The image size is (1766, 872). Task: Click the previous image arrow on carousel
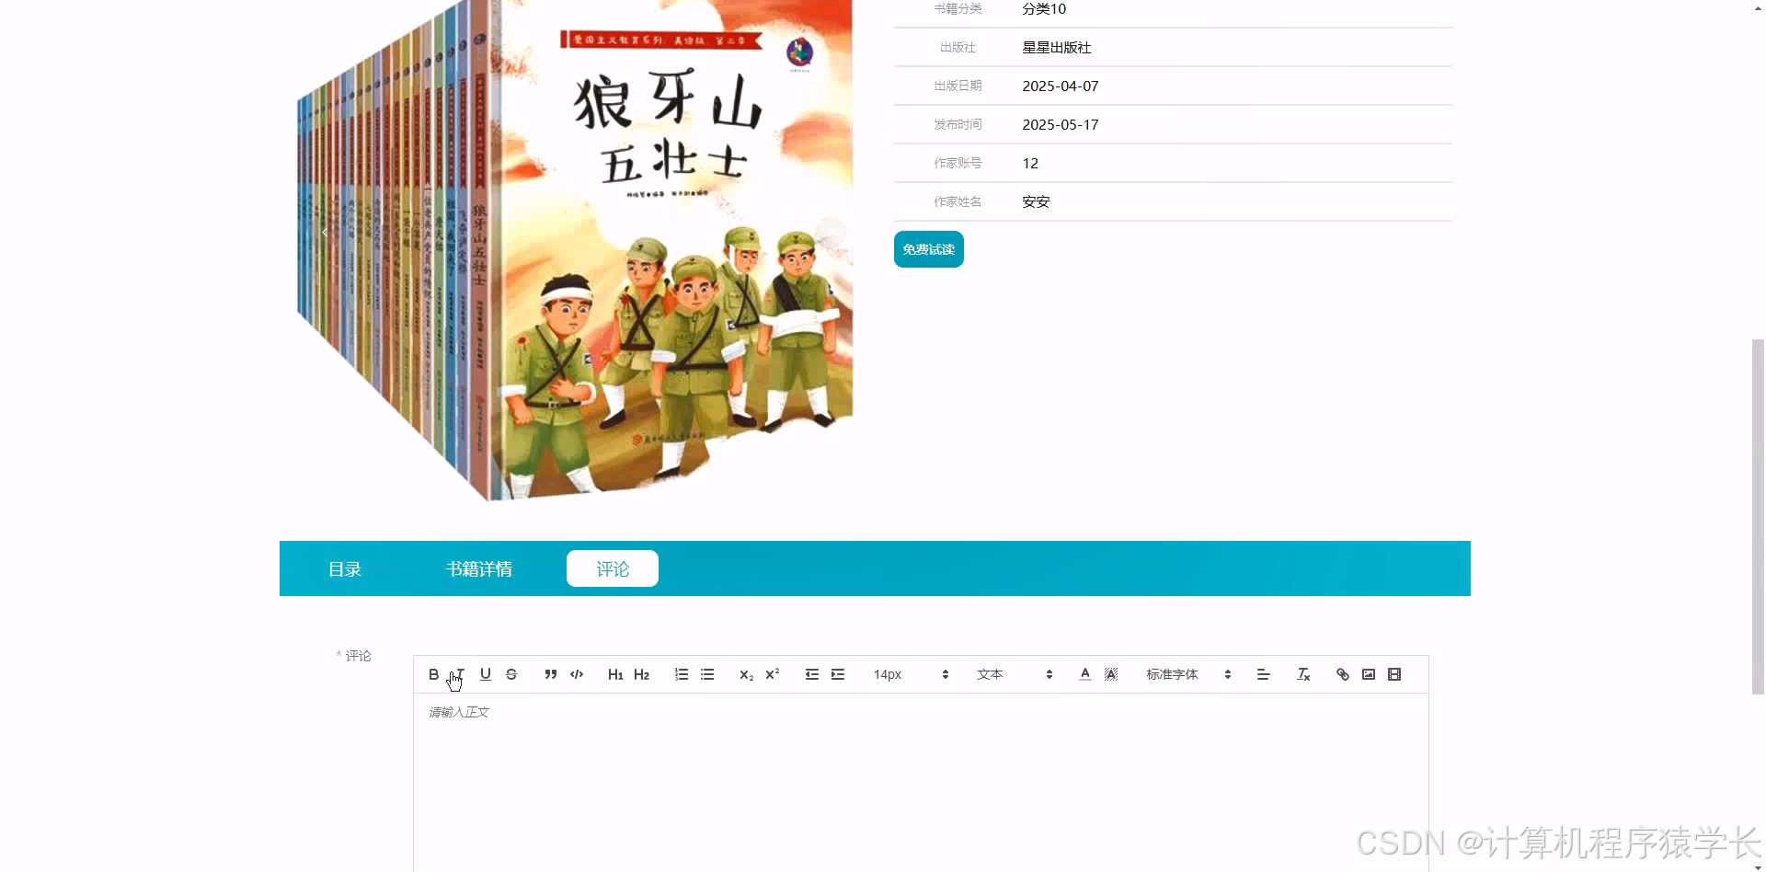click(325, 233)
